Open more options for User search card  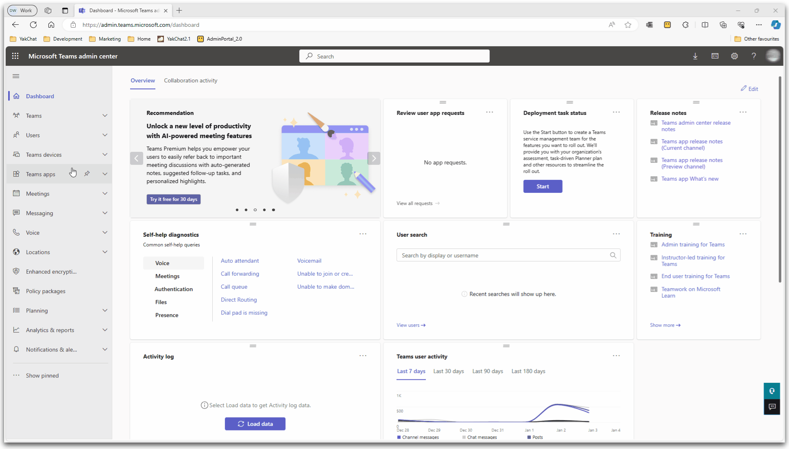pyautogui.click(x=616, y=234)
